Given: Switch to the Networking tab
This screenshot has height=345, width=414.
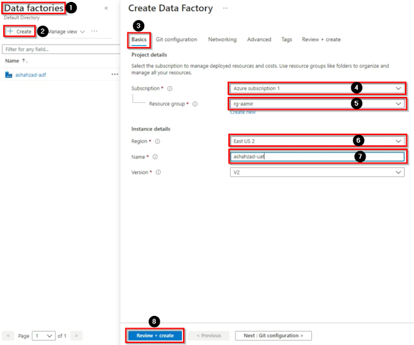Looking at the screenshot, I should [x=223, y=39].
